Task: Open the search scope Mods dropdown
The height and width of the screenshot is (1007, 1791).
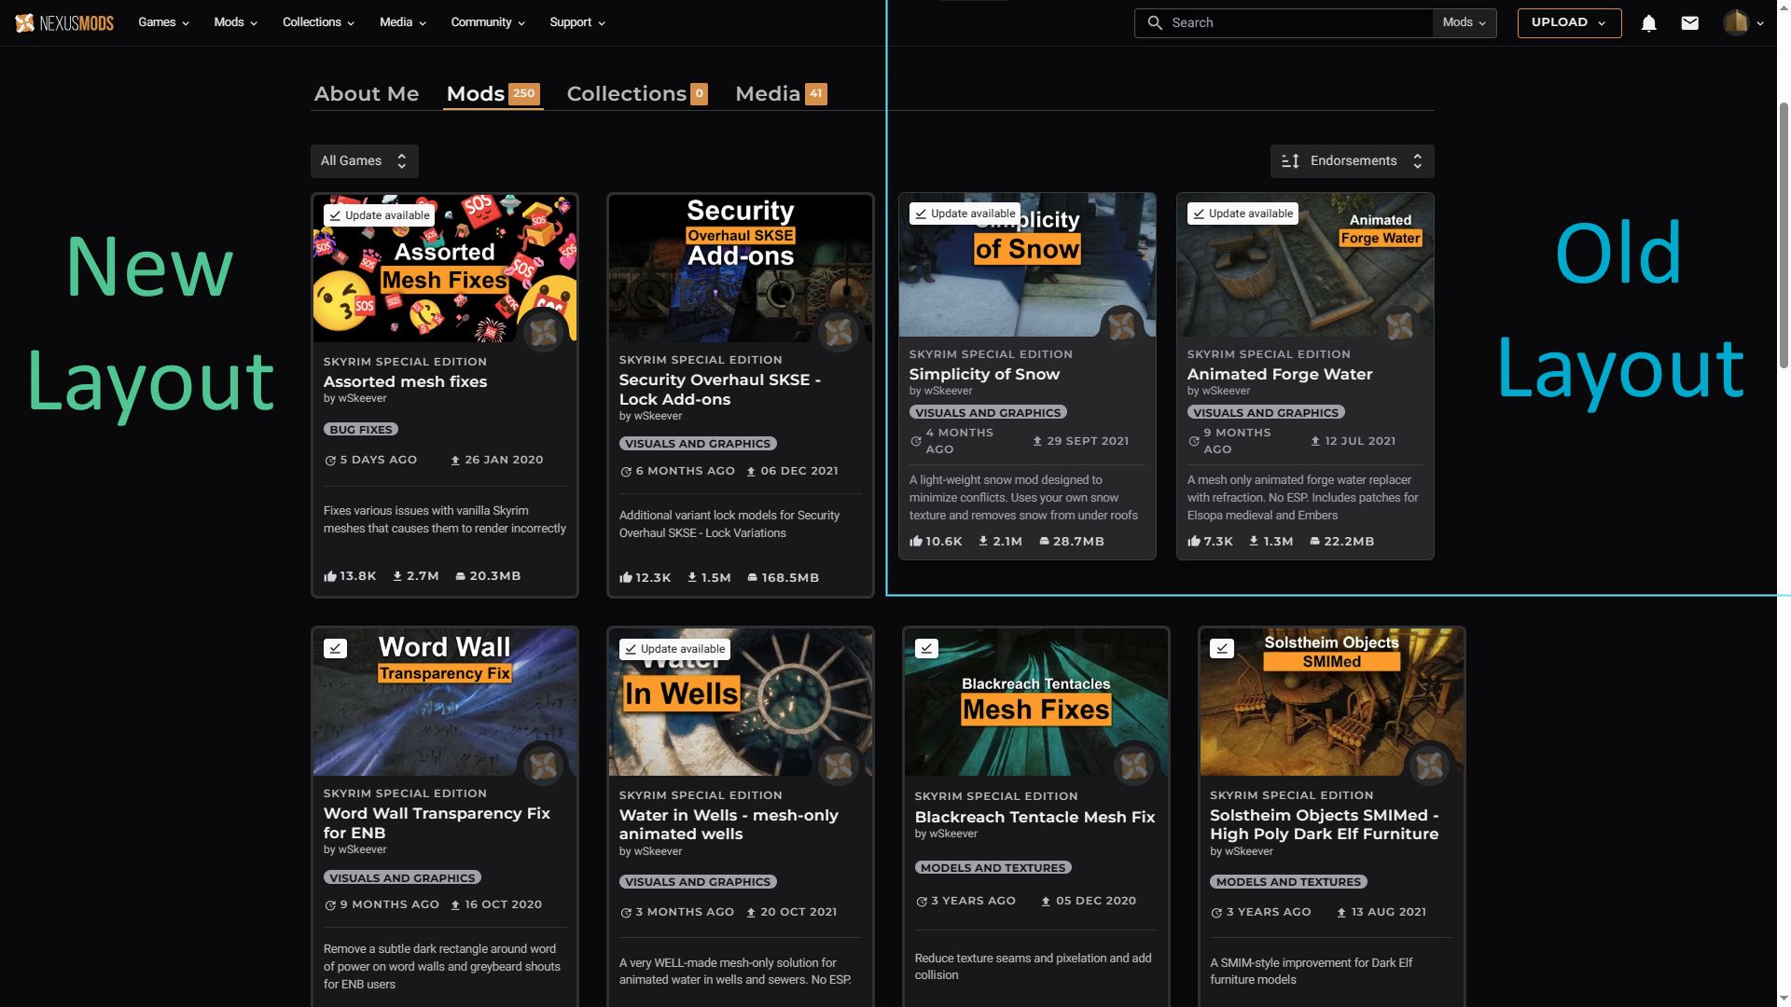Action: (1464, 22)
